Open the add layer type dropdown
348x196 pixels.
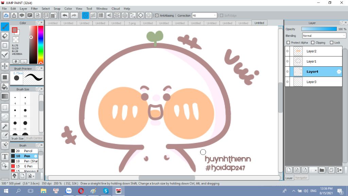tap(313, 170)
